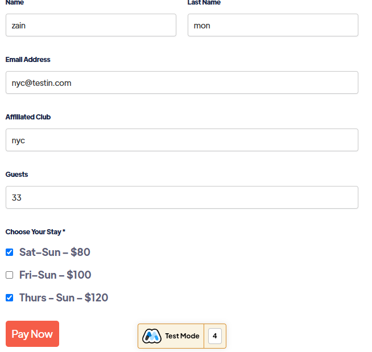The height and width of the screenshot is (352, 372).
Task: Select the Affiliated Club input box
Action: (181, 140)
